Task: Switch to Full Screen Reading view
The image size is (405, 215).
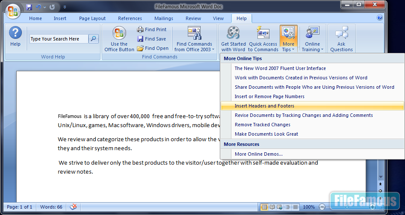Action: coord(272,207)
